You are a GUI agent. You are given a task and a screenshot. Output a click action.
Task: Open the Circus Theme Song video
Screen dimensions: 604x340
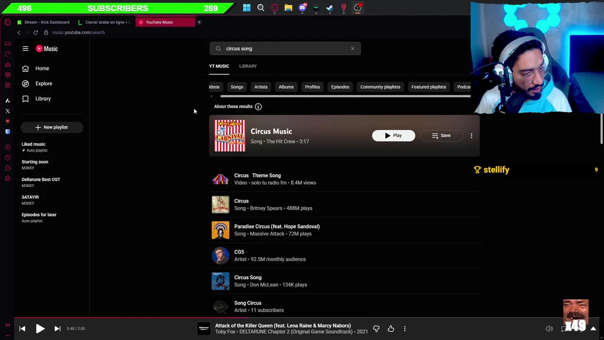tap(344, 179)
